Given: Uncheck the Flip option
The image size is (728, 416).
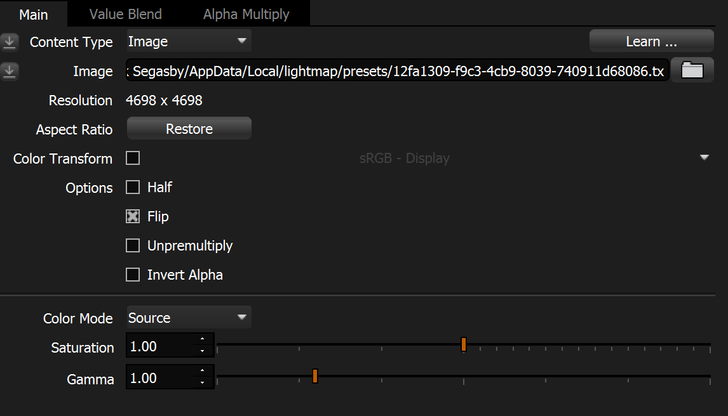Looking at the screenshot, I should 133,216.
